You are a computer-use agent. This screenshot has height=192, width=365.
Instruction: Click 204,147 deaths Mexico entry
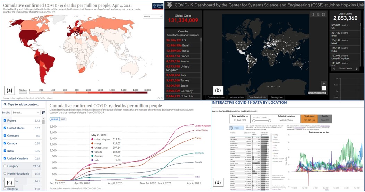tap(345, 42)
